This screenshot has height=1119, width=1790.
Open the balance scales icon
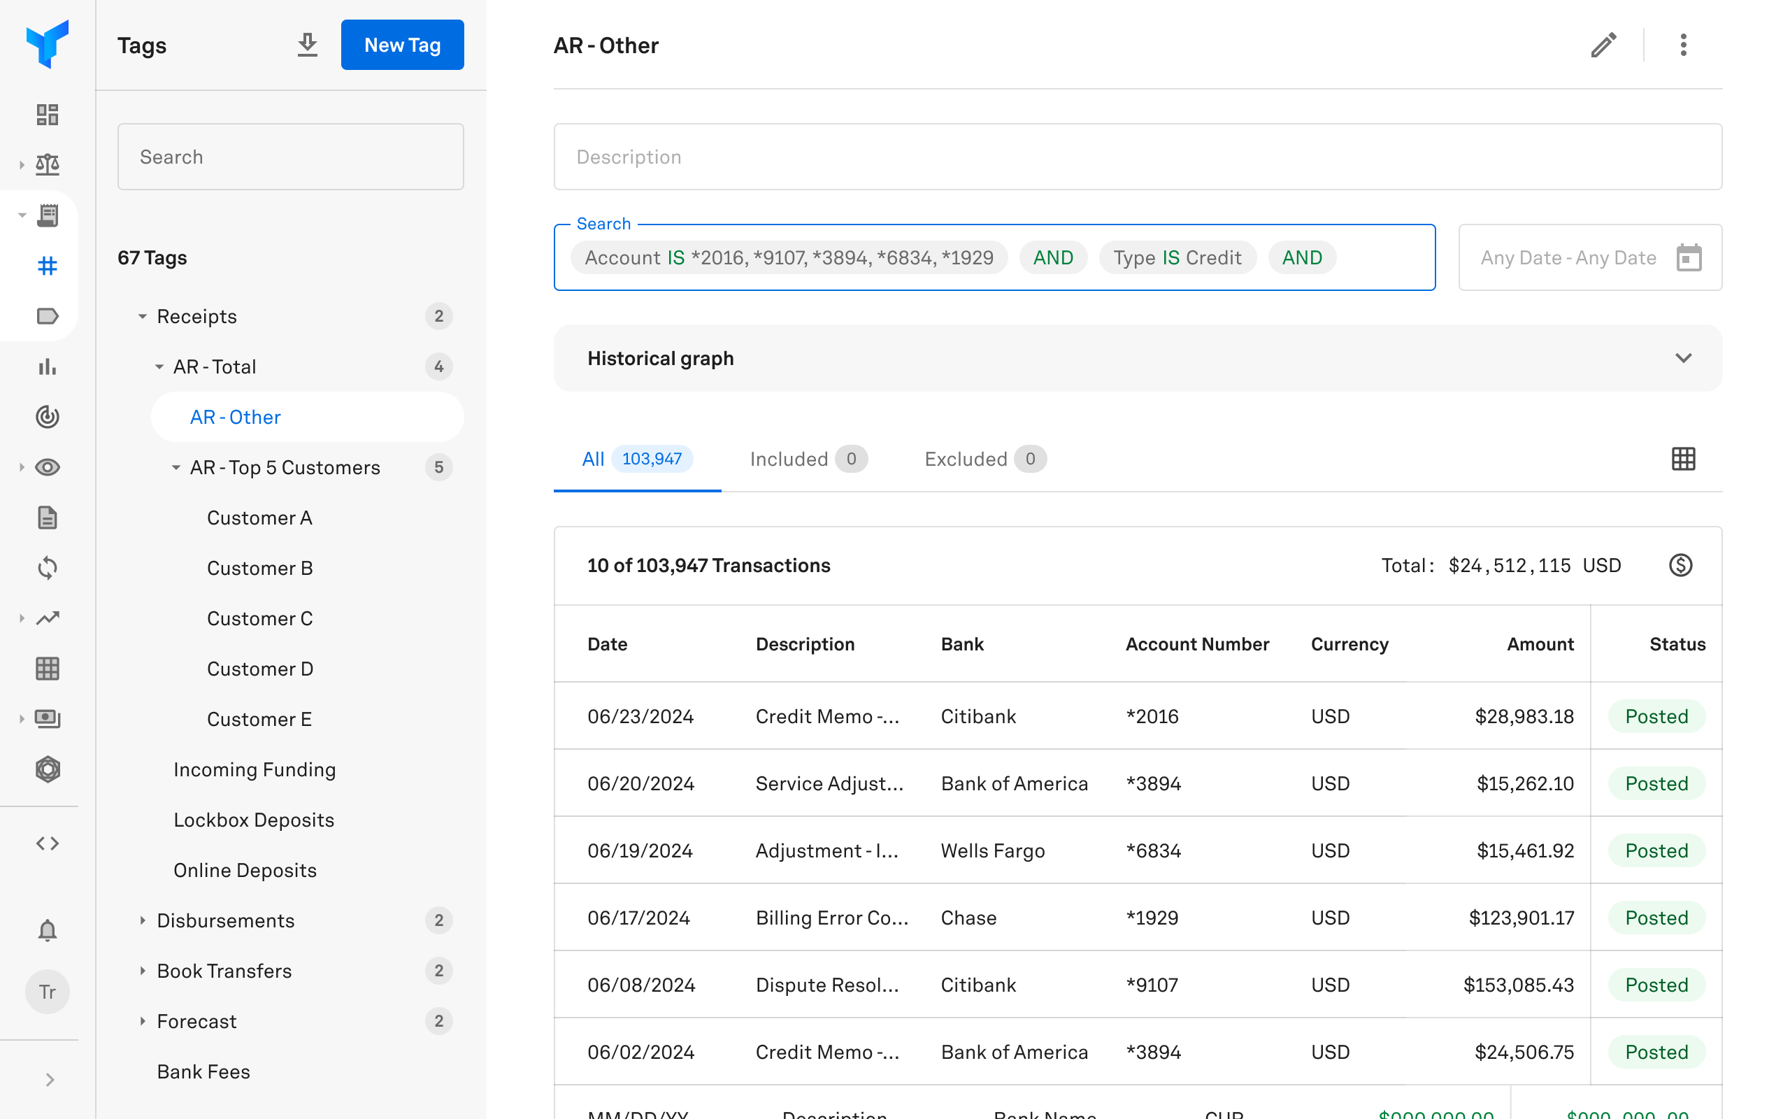click(48, 164)
